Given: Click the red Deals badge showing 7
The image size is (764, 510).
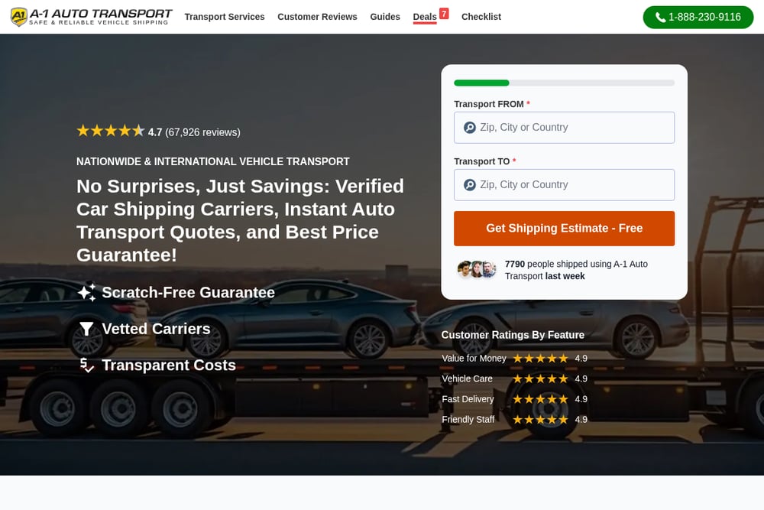Looking at the screenshot, I should 444,14.
